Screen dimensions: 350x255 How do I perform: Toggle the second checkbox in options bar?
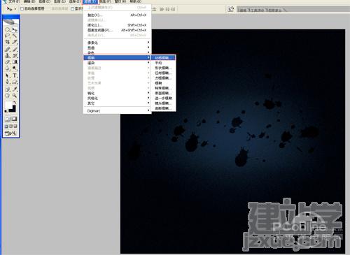point(72,9)
